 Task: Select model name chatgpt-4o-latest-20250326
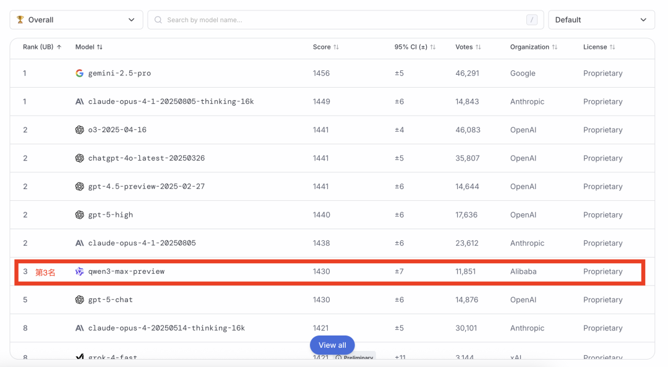pyautogui.click(x=147, y=158)
